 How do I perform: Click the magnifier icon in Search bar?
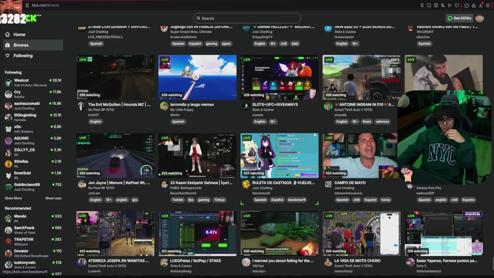click(x=198, y=18)
